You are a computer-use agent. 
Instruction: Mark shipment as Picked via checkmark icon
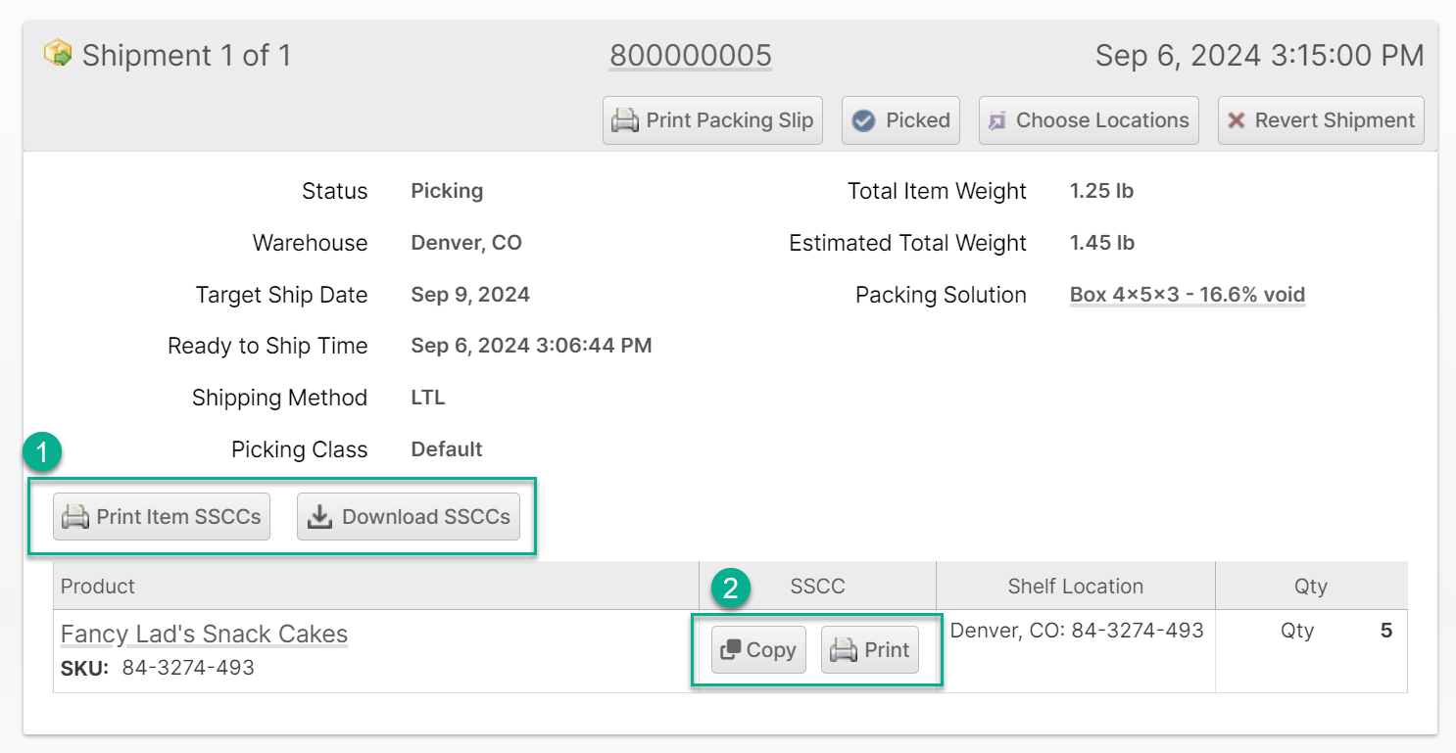coord(863,120)
